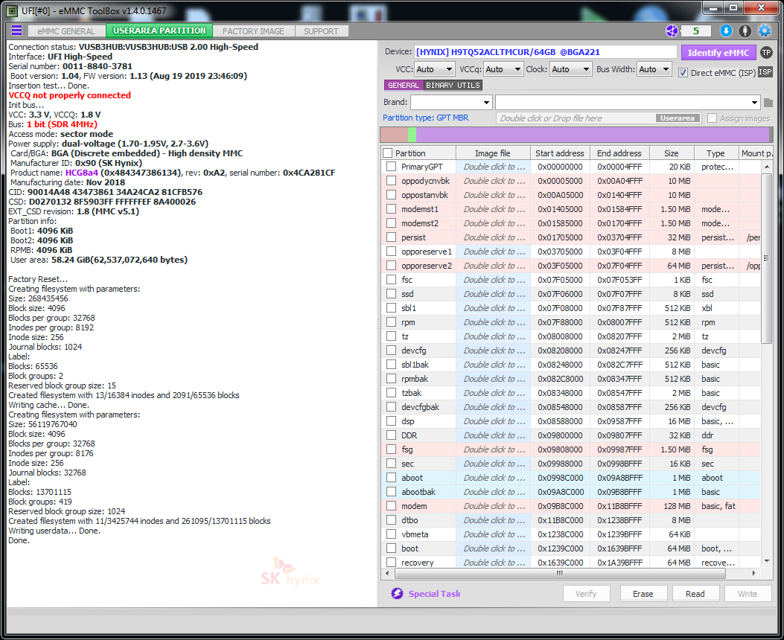The height and width of the screenshot is (640, 784).
Task: Click the purple globe network icon
Action: tap(672, 31)
